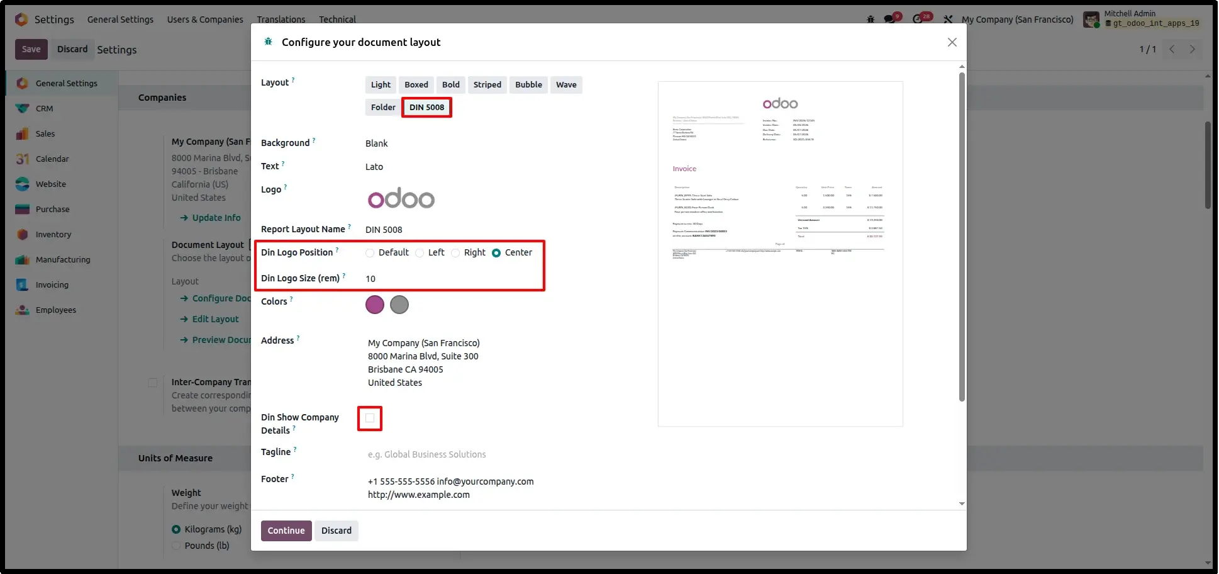Select Pounds (lb) weight radio
Image resolution: width=1219 pixels, height=574 pixels.
coord(176,546)
